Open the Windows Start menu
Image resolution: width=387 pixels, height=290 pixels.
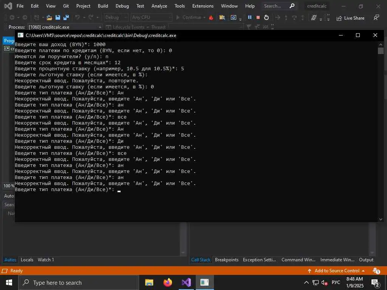[x=9, y=282]
